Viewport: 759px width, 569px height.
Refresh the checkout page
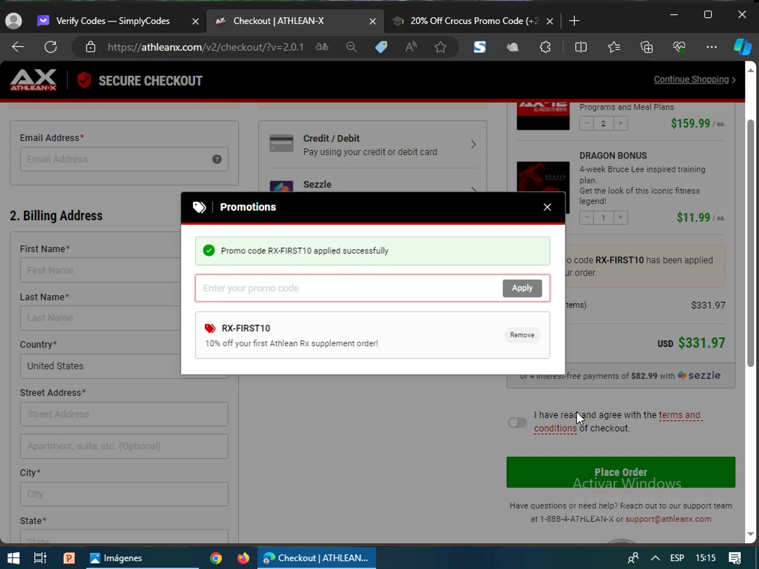tap(51, 47)
